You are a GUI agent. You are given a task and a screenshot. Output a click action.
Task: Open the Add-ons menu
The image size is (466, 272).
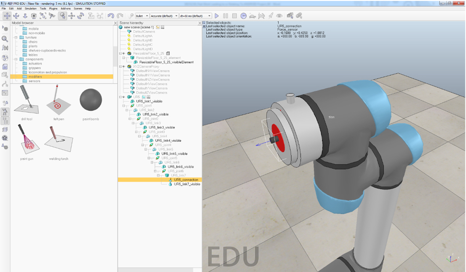66,9
